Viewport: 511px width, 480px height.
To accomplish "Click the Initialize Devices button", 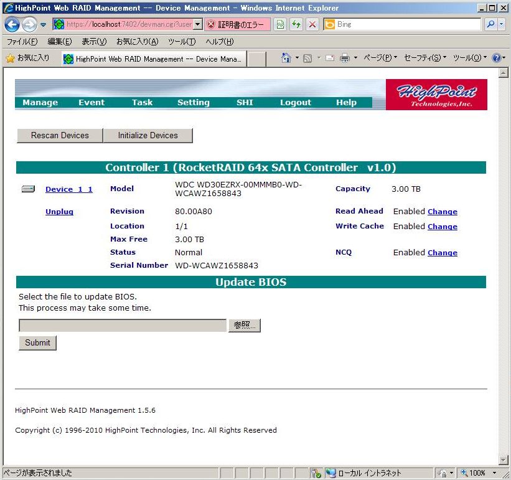I will [x=148, y=135].
